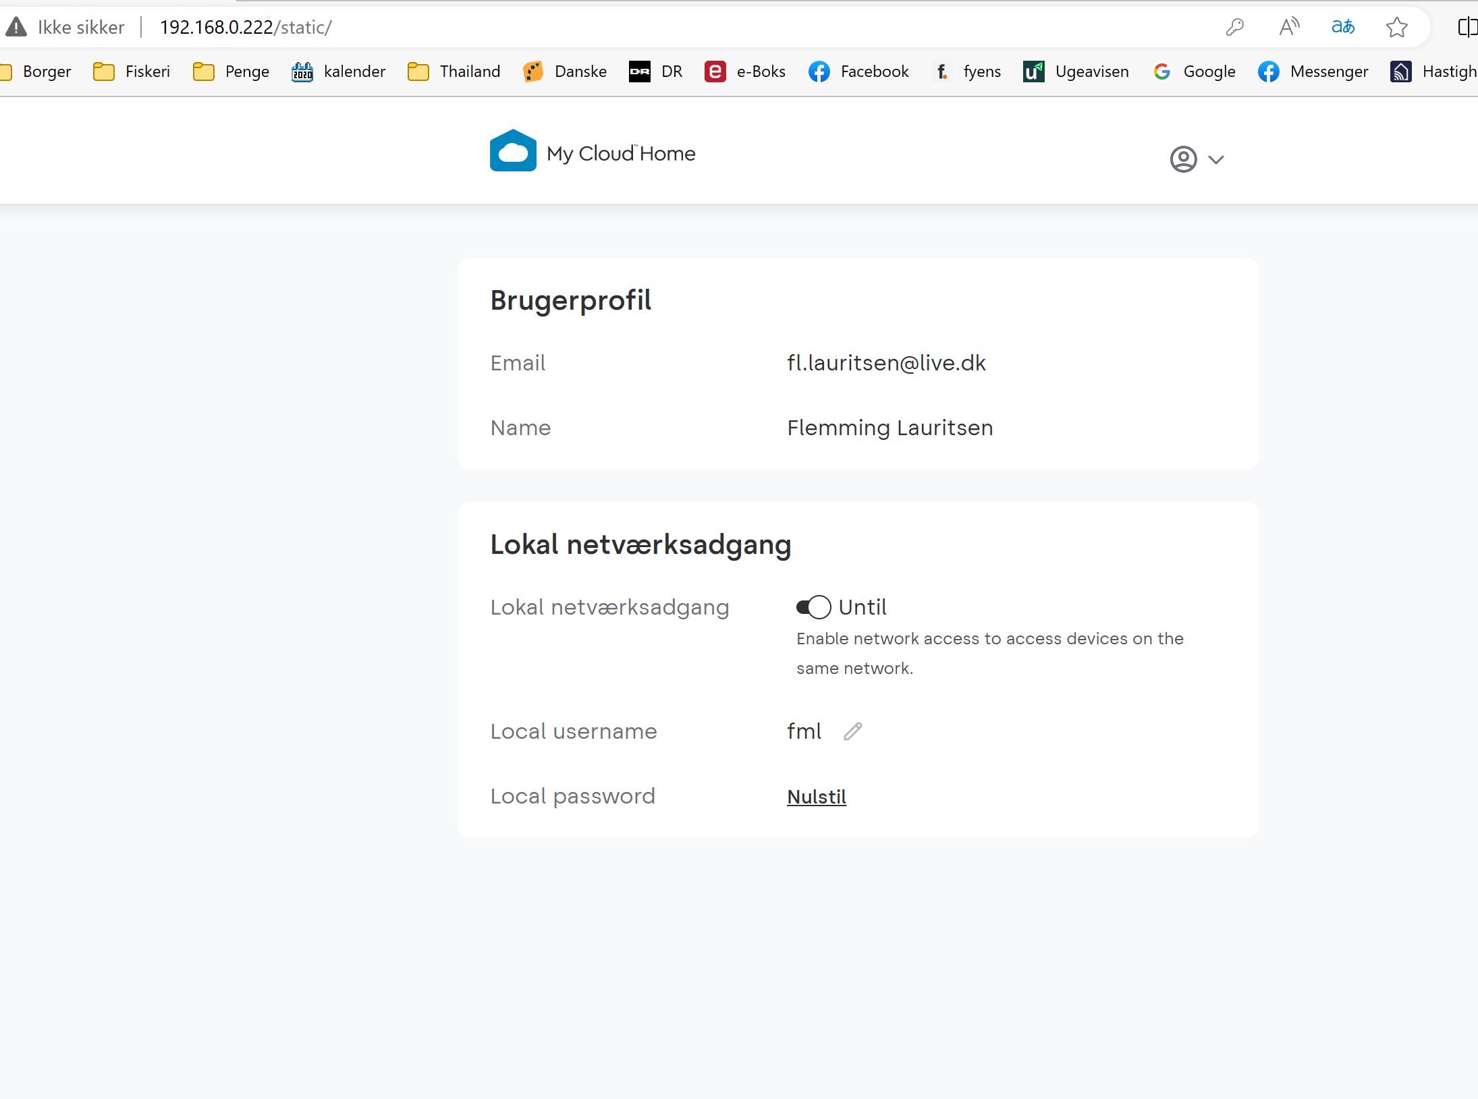Open the DR bookmark
The image size is (1478, 1099).
(x=656, y=72)
